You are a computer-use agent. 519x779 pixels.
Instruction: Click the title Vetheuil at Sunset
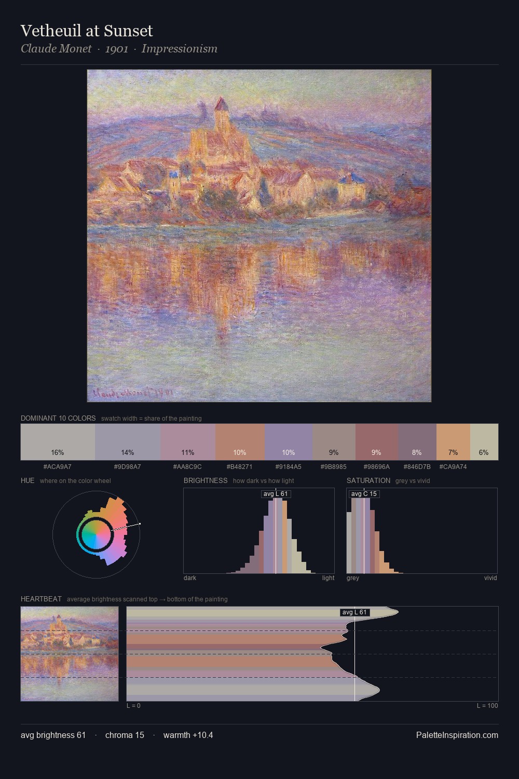87,31
